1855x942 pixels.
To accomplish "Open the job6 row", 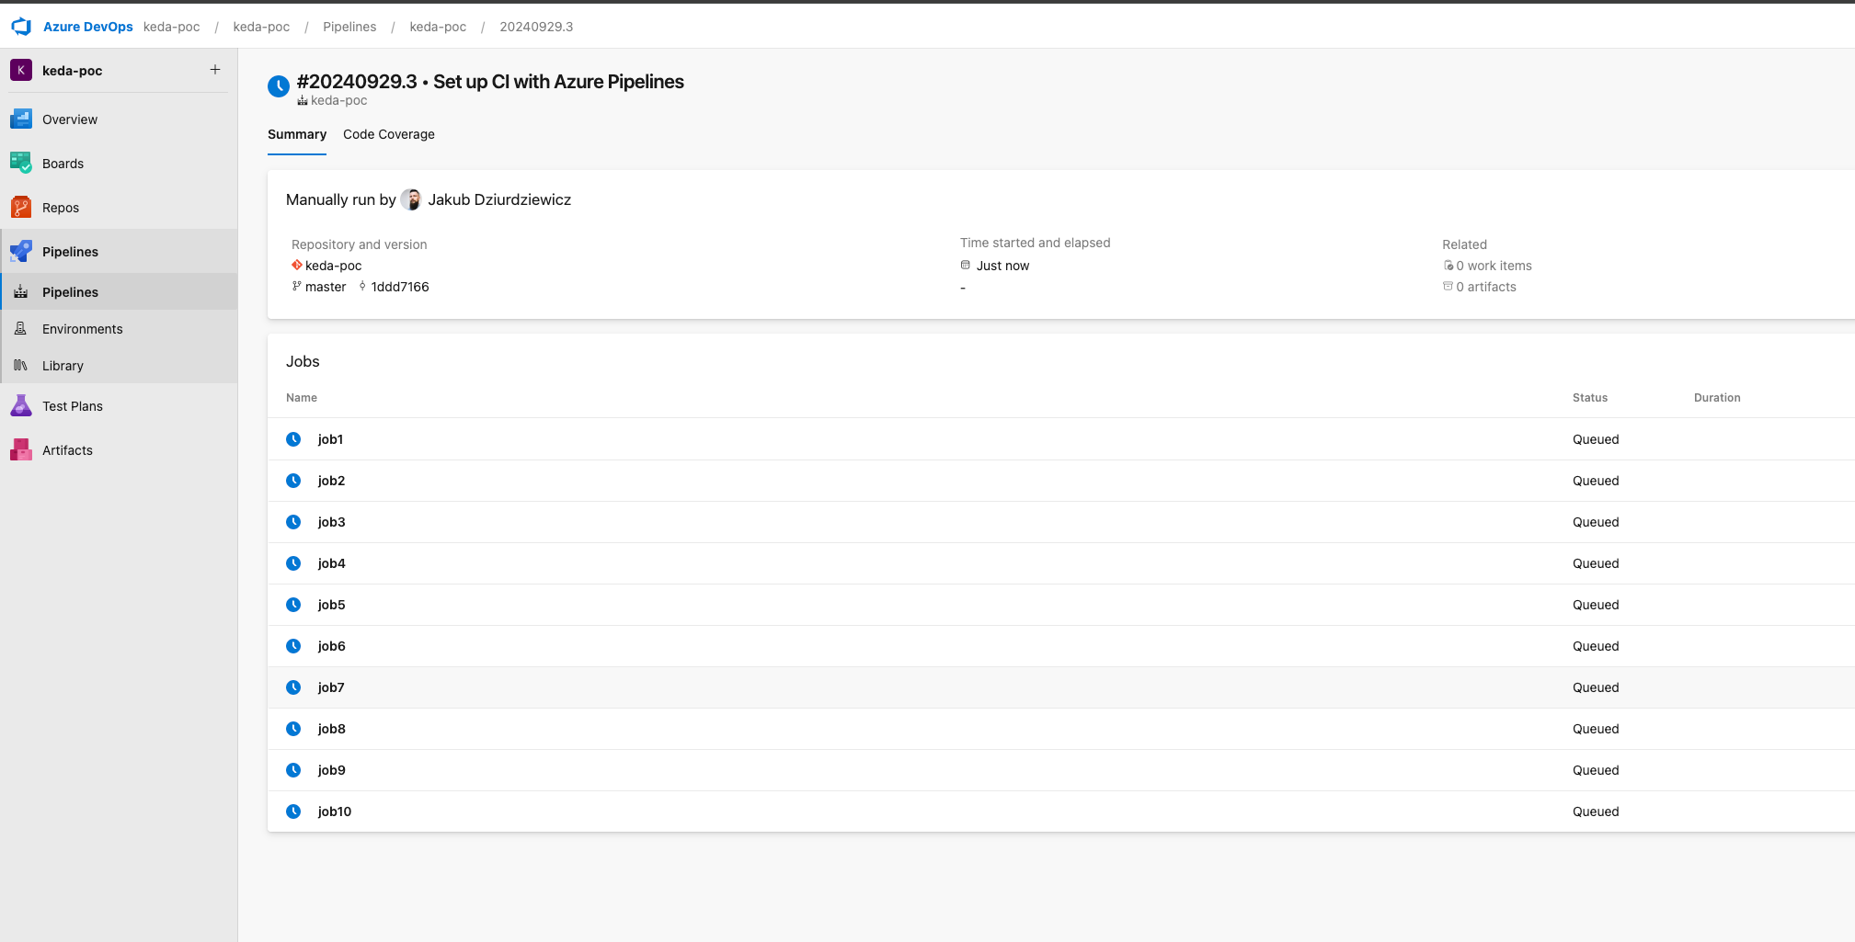I will point(1061,646).
